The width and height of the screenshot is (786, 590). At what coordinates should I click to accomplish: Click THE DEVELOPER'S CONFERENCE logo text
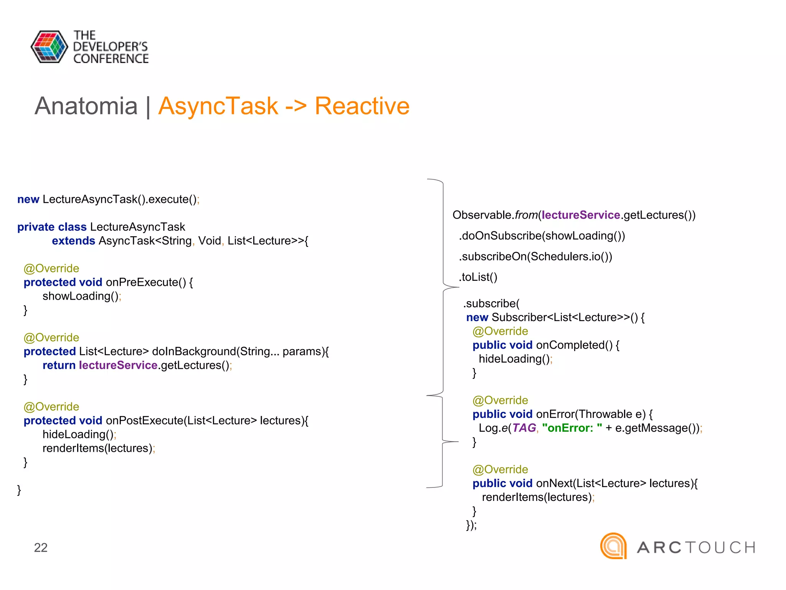111,47
